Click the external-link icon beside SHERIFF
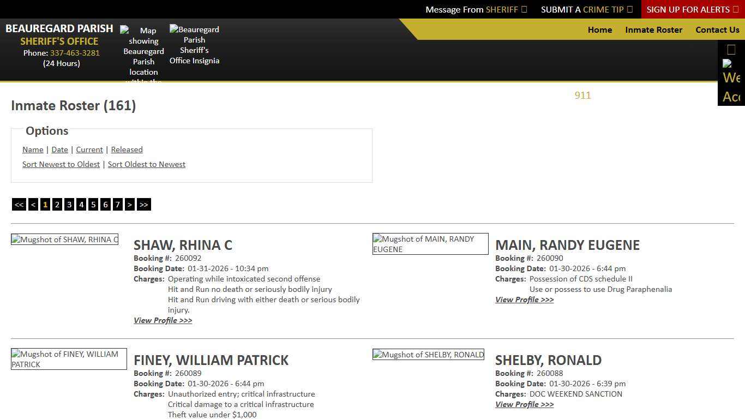Viewport: 745px width, 419px height. pyautogui.click(x=523, y=9)
